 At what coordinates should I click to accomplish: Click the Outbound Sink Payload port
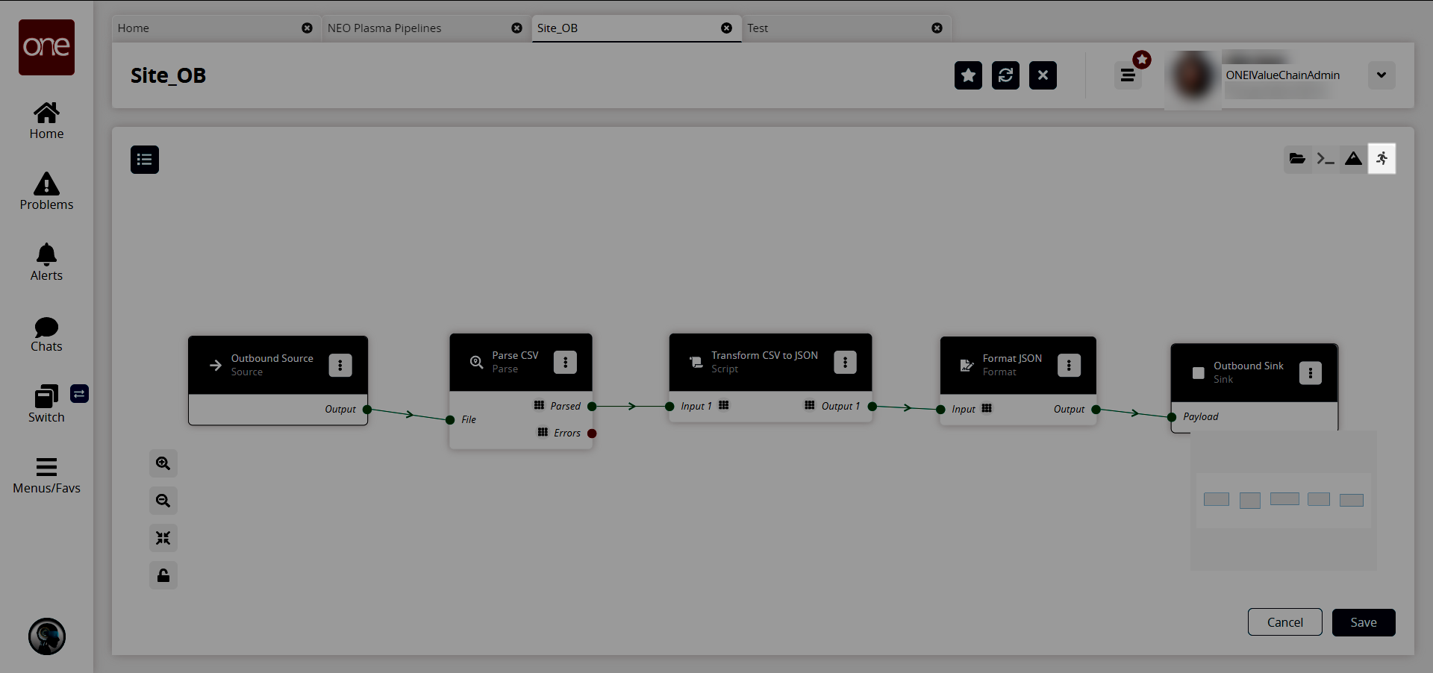[x=1172, y=417]
